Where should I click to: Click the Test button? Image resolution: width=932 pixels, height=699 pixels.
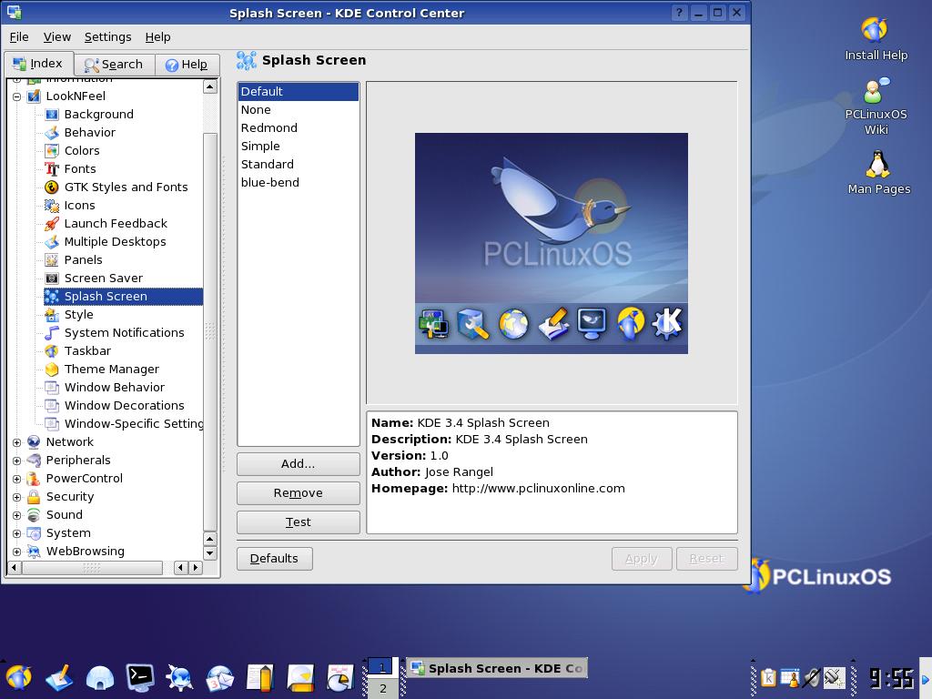click(298, 522)
